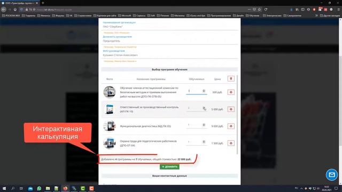The height and width of the screenshot is (192, 342).
Task: Click the green 'Добавить' button
Action: tap(169, 167)
